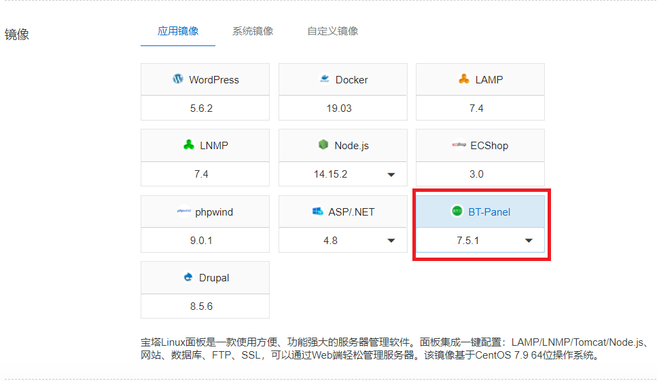Click the Docker whale icon
657x381 pixels.
(324, 79)
